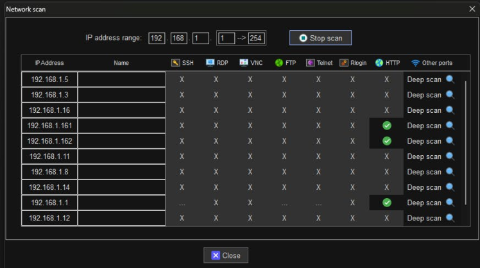Click the results list vertical scrollbar
The width and height of the screenshot is (480, 268).
(466, 142)
